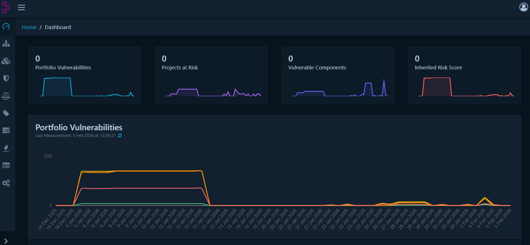Open Licenses via the balance scale icon

point(6,96)
